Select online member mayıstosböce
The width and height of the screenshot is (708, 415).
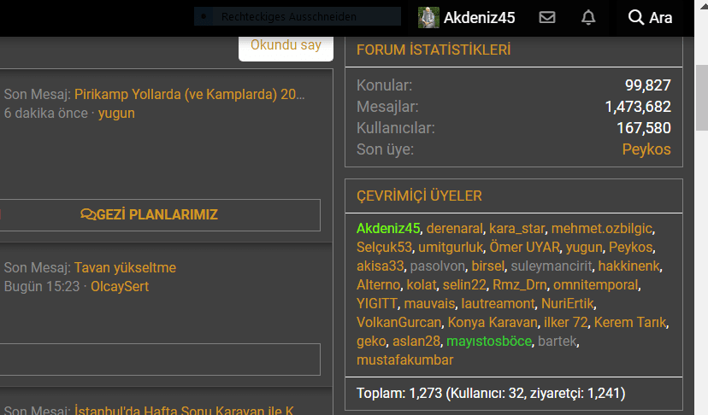489,342
